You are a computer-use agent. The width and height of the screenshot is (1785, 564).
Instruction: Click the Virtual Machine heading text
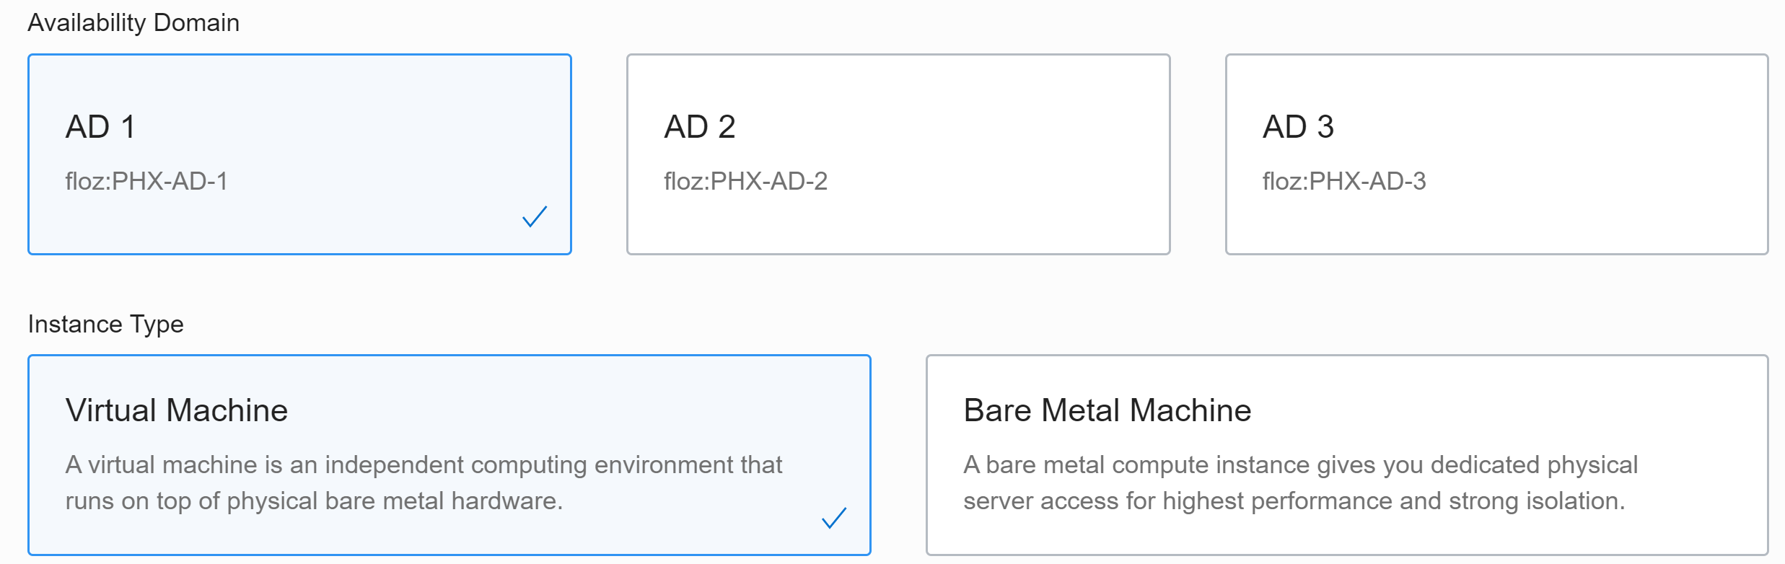tap(177, 410)
